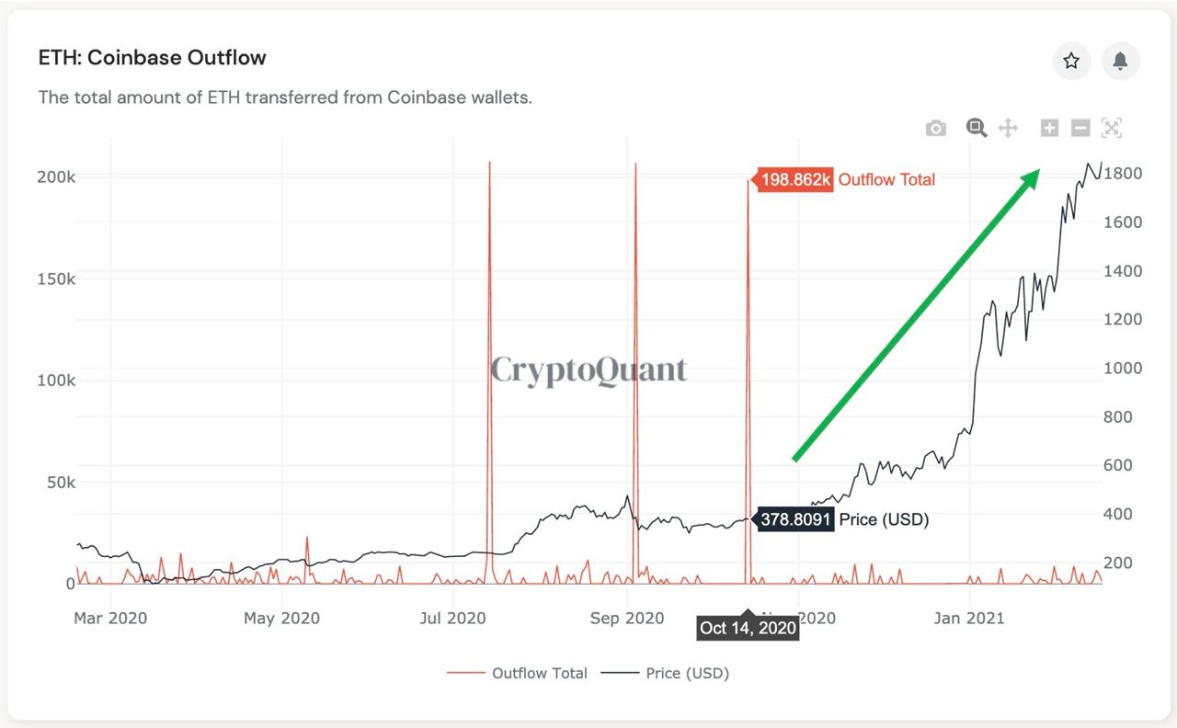Select the Jan 2021 axis label
Image resolution: width=1177 pixels, height=728 pixels.
[x=968, y=619]
